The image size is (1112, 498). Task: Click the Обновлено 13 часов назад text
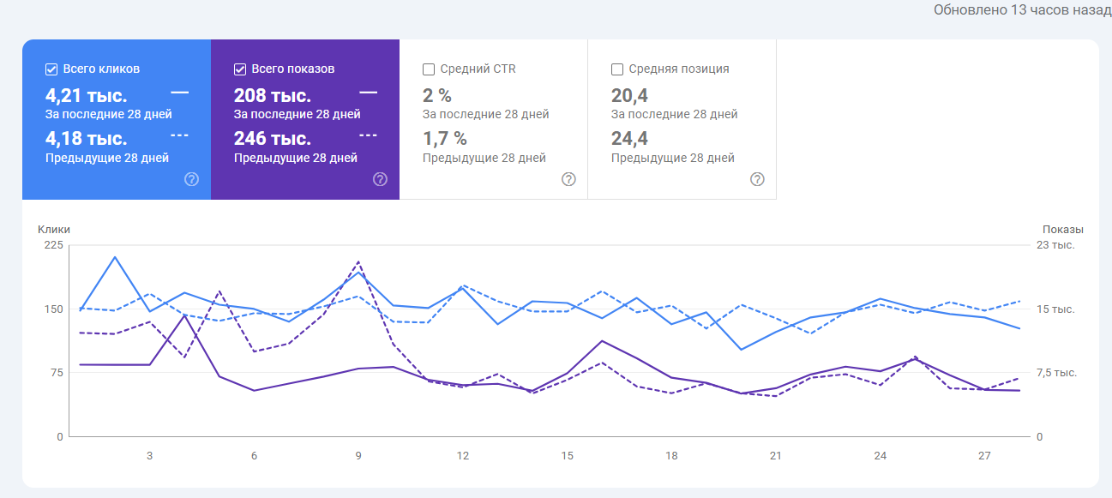pyautogui.click(x=1022, y=11)
